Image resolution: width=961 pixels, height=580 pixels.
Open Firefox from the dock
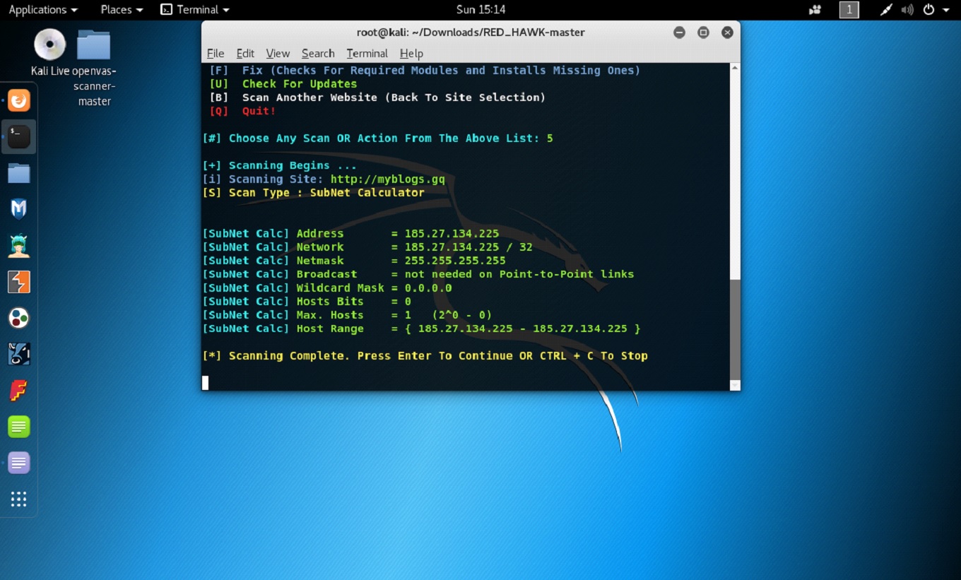click(x=19, y=100)
